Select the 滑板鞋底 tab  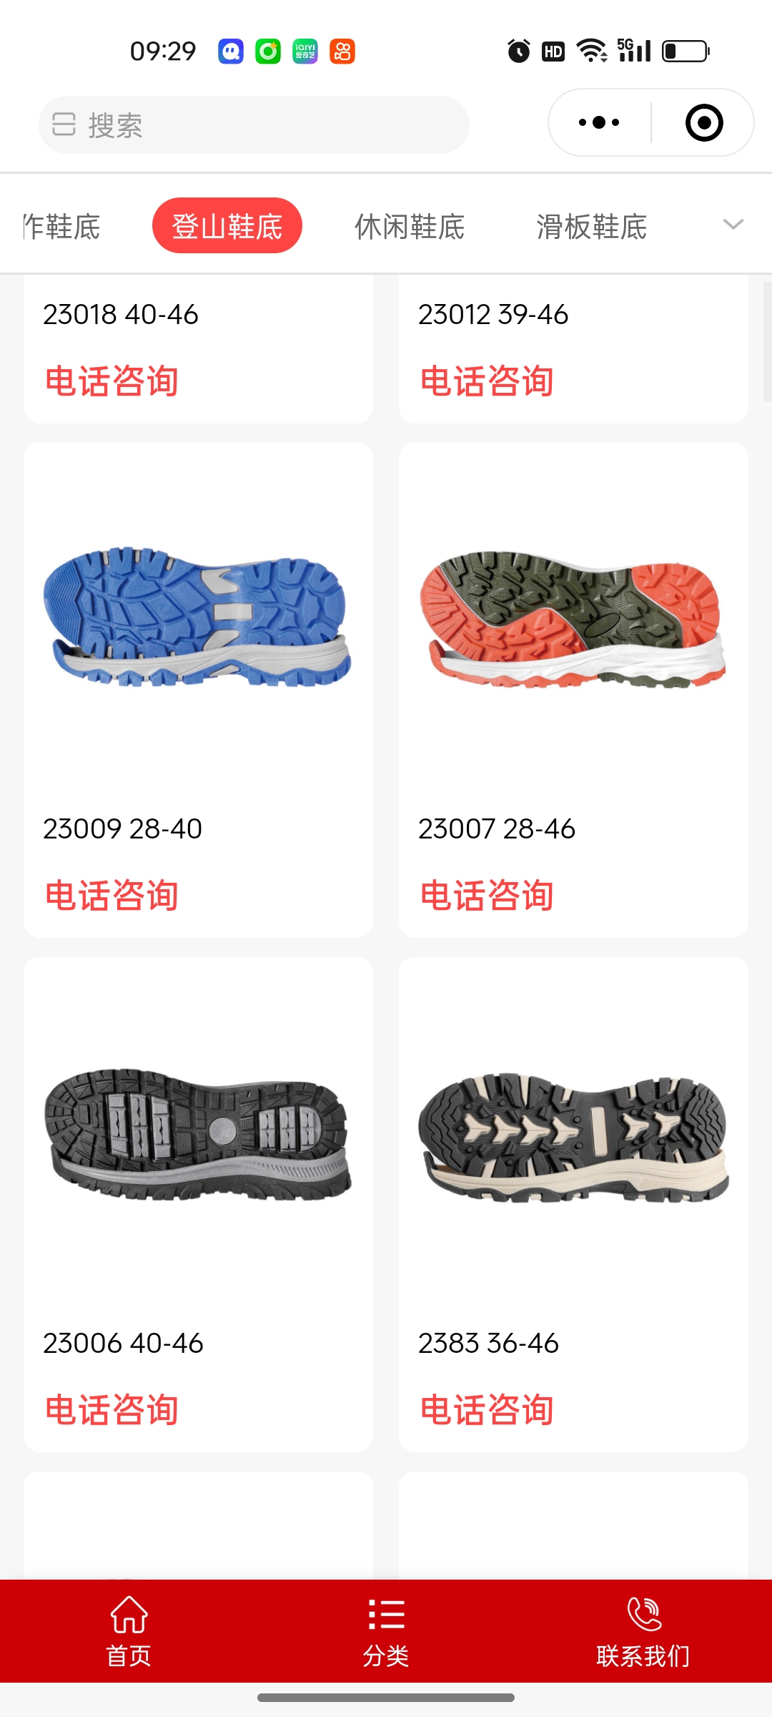coord(592,227)
